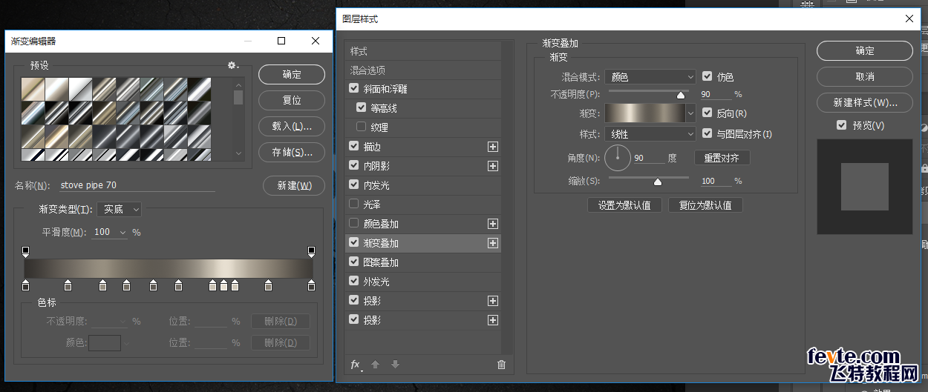Select the rightmost color stop below gradient bar
Viewport: 928px width, 392px height.
point(311,285)
